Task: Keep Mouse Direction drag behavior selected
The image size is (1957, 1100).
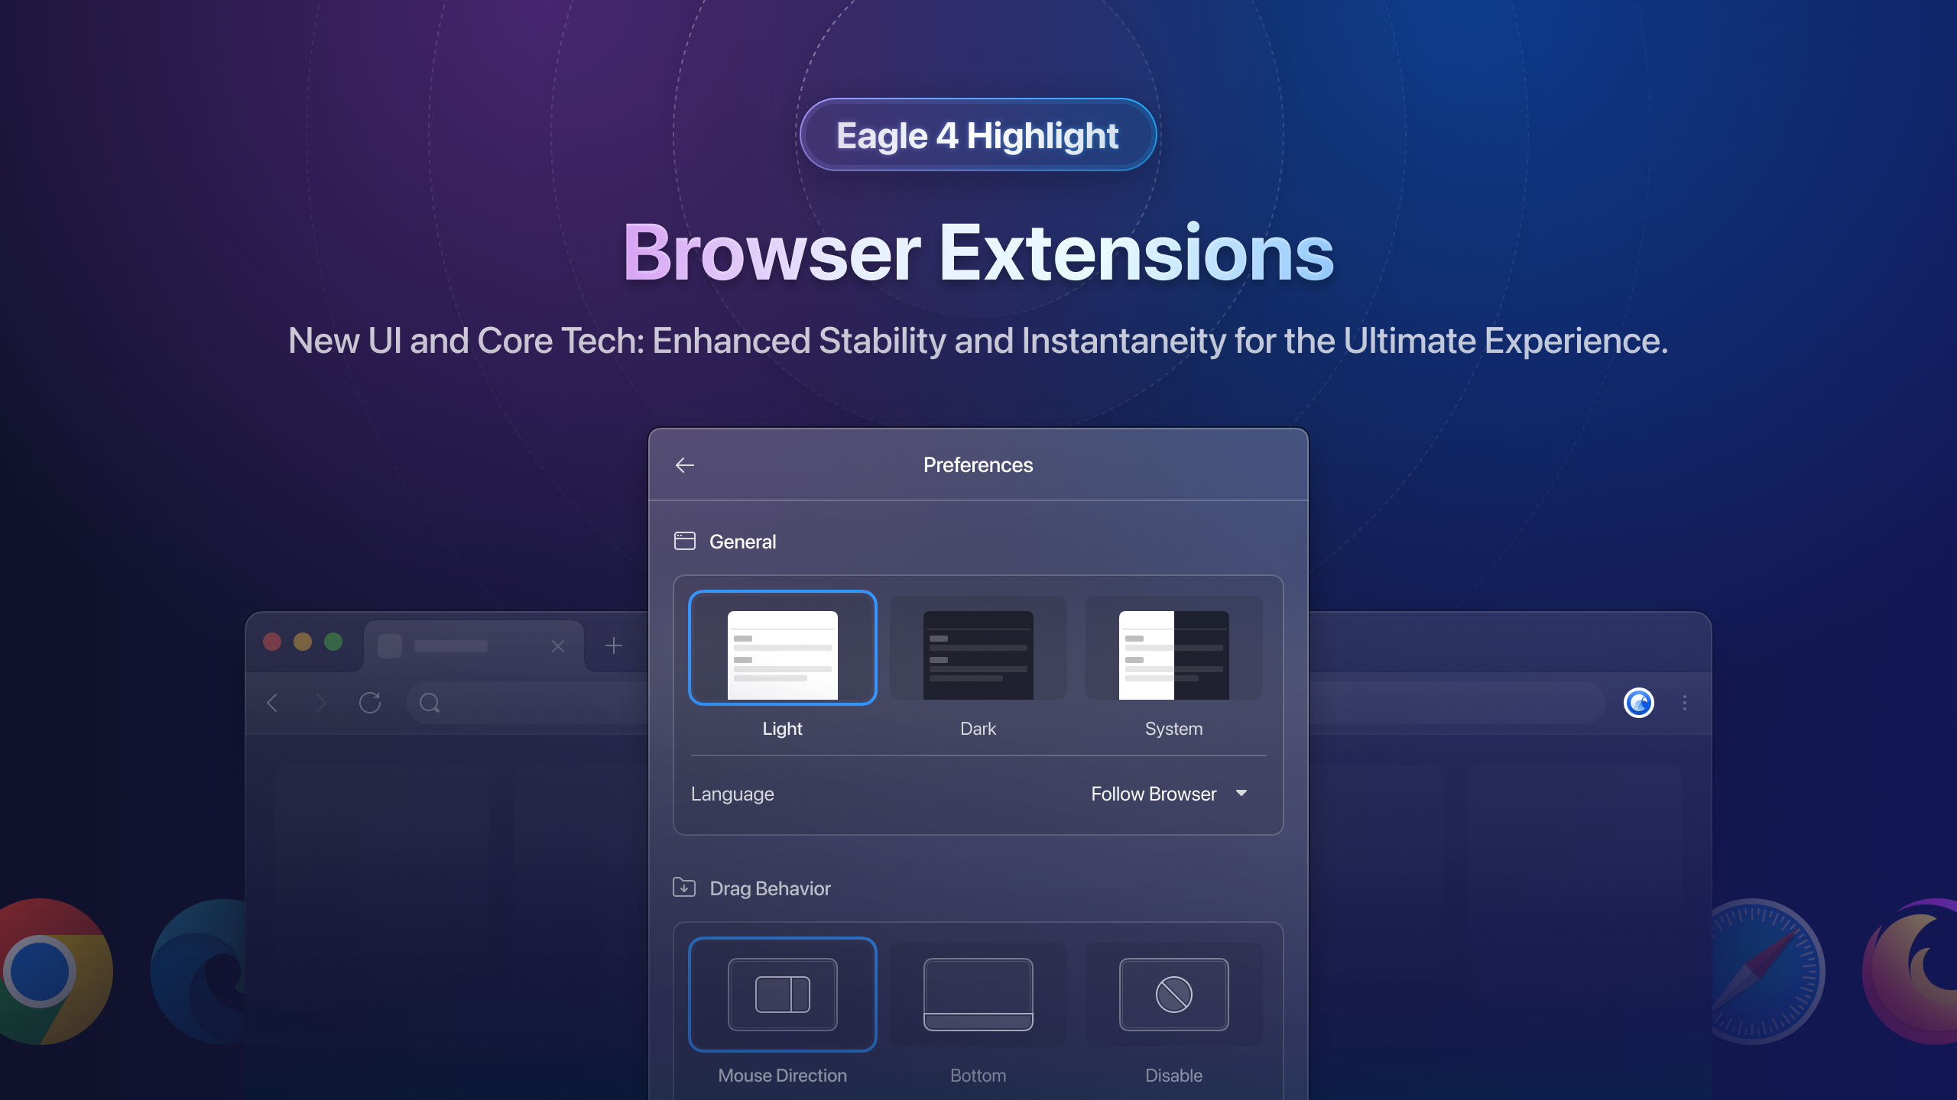Action: 782,994
